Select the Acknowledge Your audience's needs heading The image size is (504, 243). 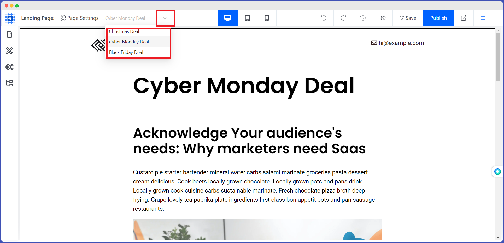click(249, 141)
